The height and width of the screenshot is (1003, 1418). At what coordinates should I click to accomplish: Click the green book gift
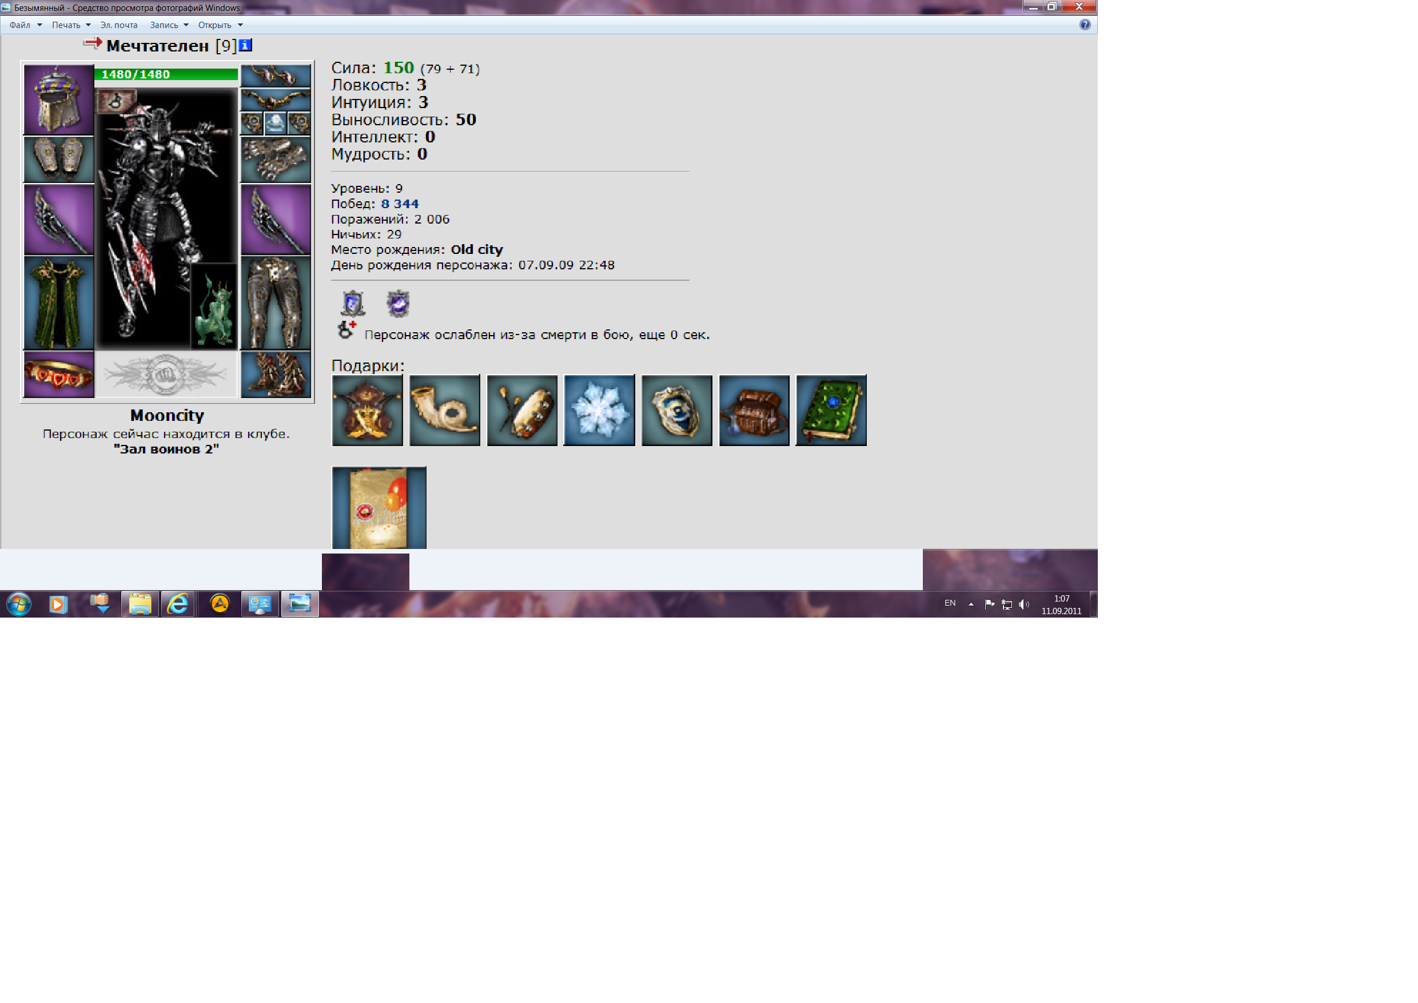coord(831,410)
